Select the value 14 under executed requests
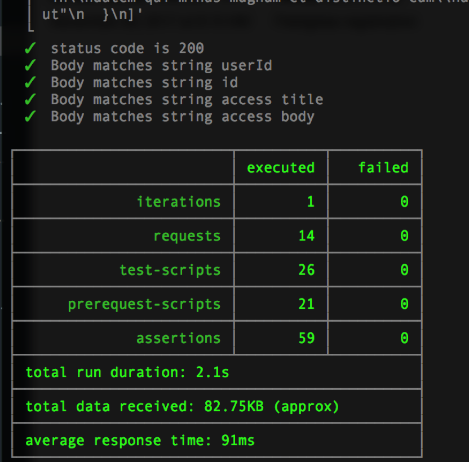Image resolution: width=469 pixels, height=462 pixels. click(x=306, y=236)
